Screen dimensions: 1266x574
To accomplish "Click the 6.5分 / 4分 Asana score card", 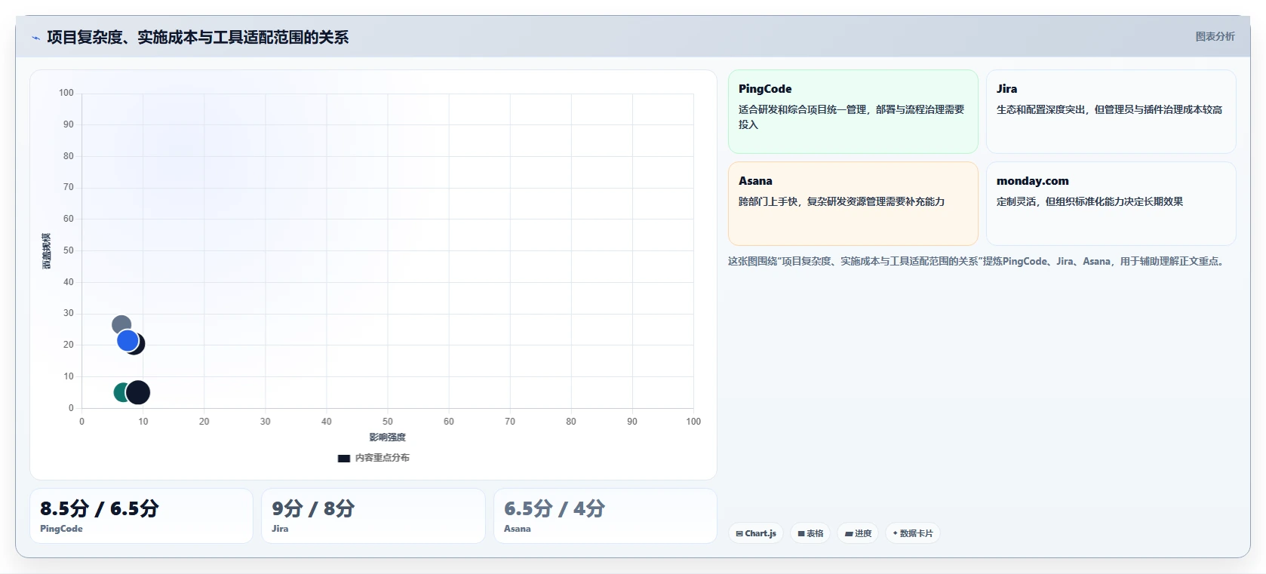I will click(x=605, y=516).
